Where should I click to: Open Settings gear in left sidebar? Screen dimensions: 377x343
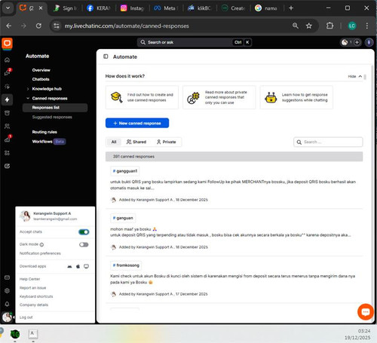[x=7, y=291]
